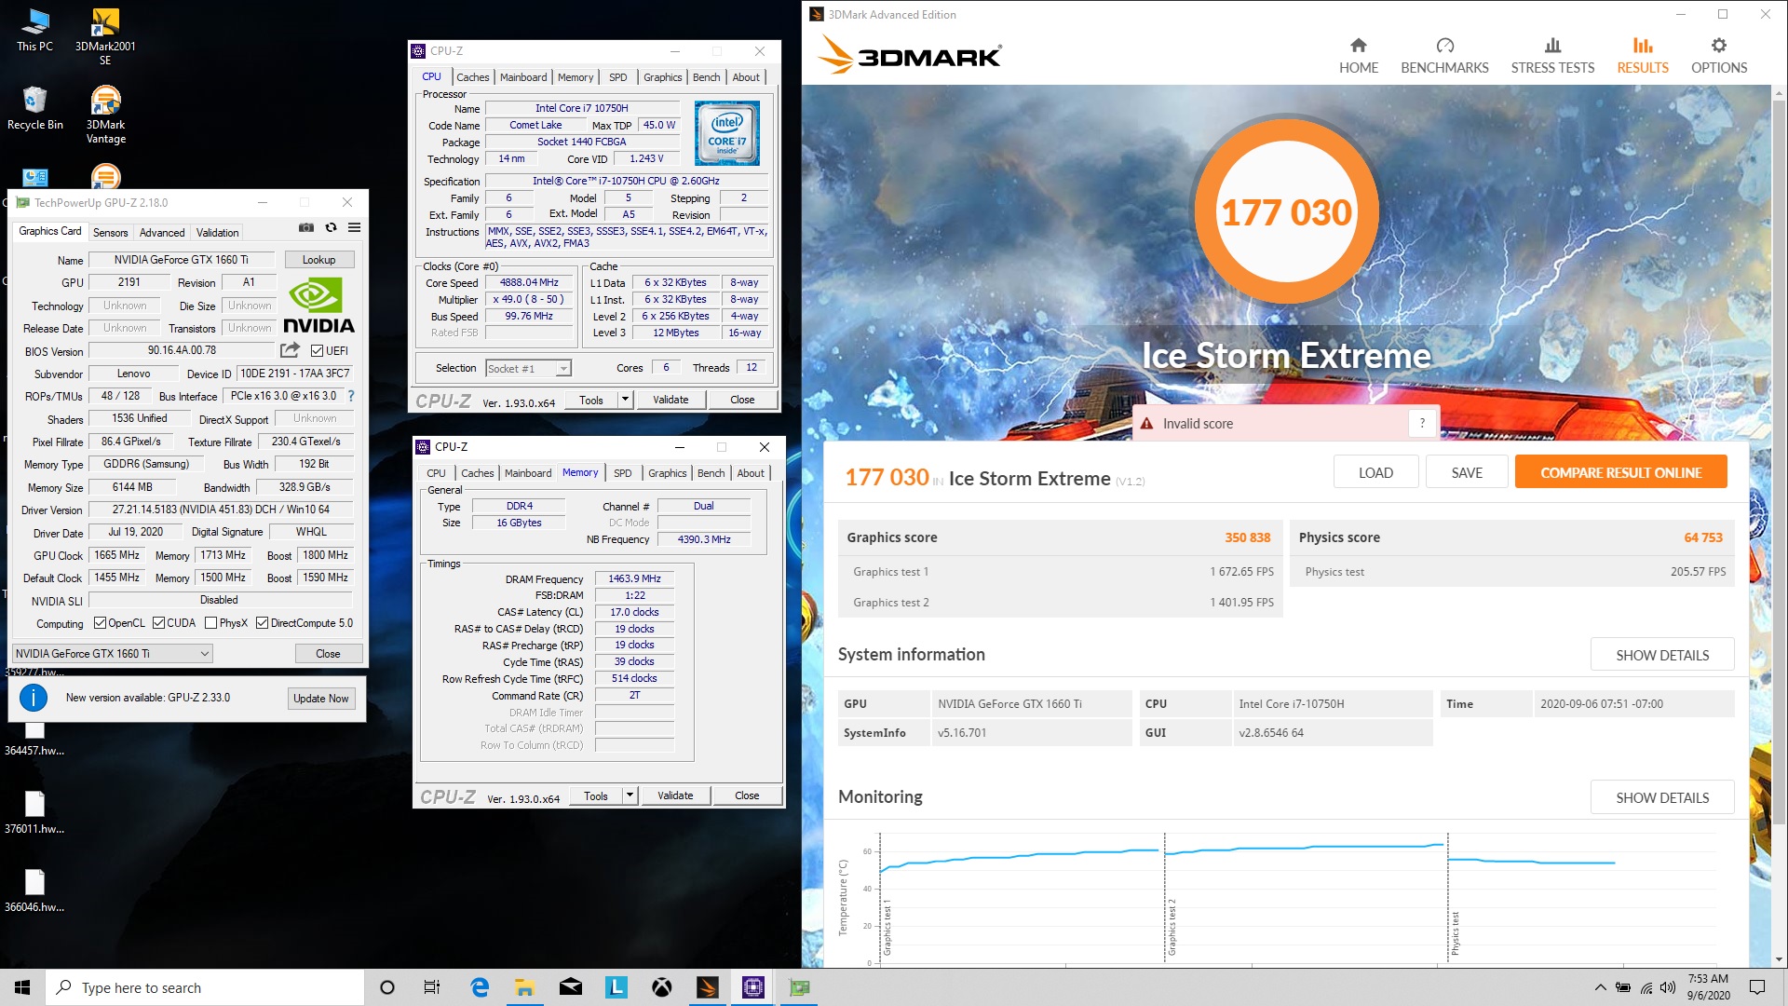This screenshot has height=1006, width=1788.
Task: Open the 3DMark Vantage desktop shortcut
Action: pos(105,115)
